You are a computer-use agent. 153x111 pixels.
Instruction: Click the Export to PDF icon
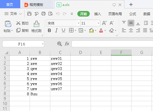coord(36,14)
